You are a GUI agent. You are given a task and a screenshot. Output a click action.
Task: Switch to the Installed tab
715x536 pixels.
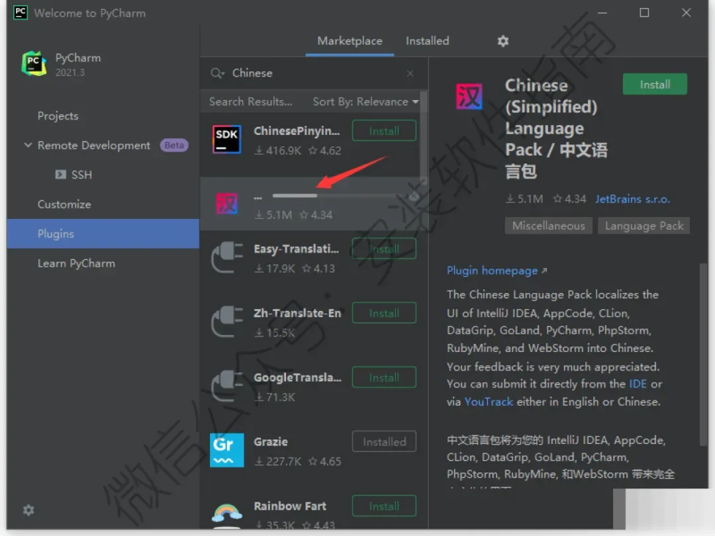(x=427, y=41)
